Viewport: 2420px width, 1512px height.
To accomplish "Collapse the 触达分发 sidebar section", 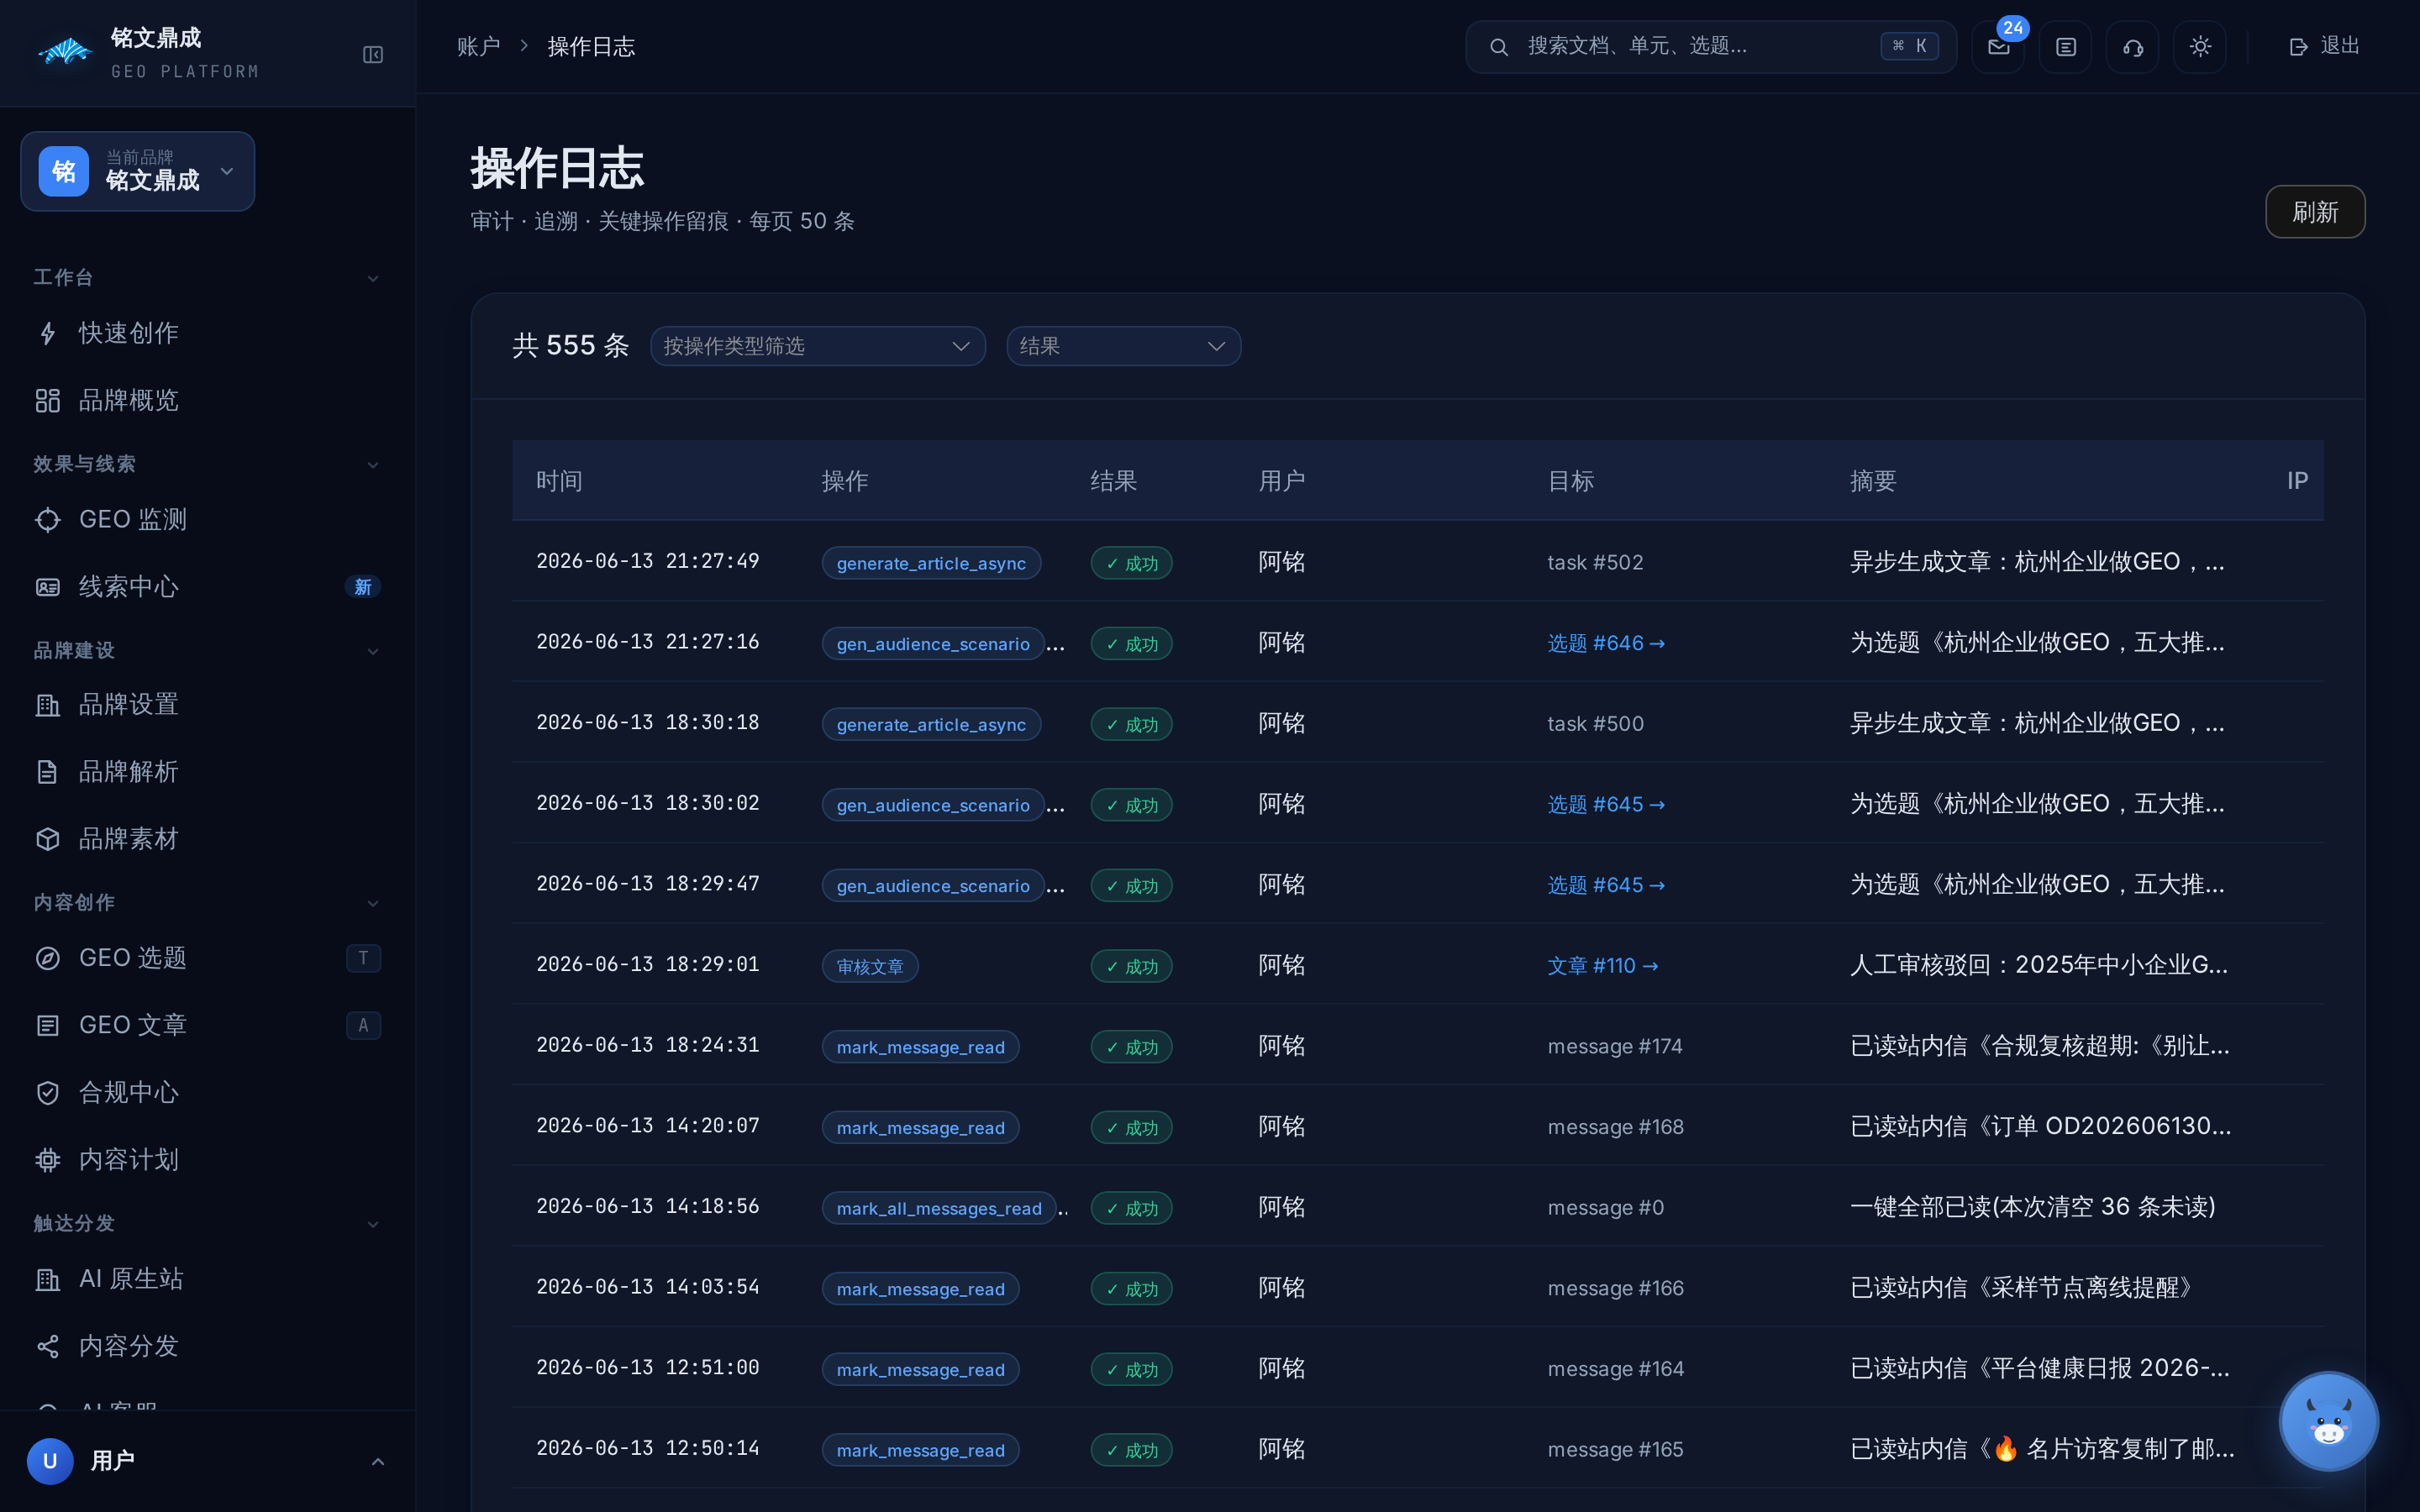I will point(372,1224).
